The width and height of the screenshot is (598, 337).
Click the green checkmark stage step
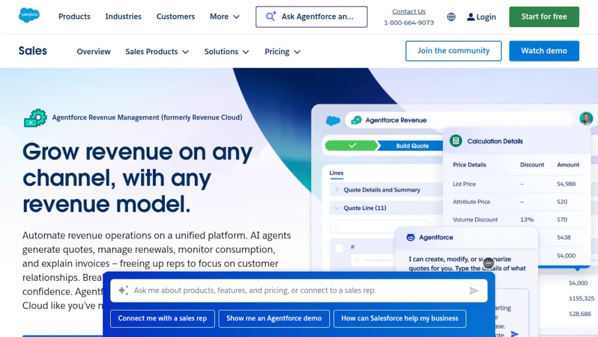[351, 145]
